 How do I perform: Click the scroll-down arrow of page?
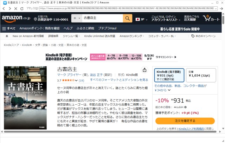223,129
